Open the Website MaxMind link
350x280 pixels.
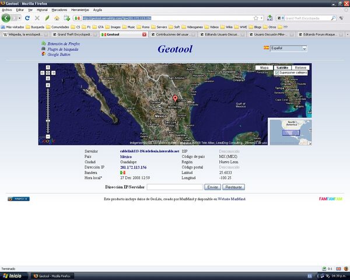232,199
